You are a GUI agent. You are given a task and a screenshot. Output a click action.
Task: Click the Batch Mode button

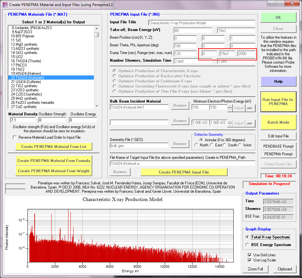(x=278, y=122)
